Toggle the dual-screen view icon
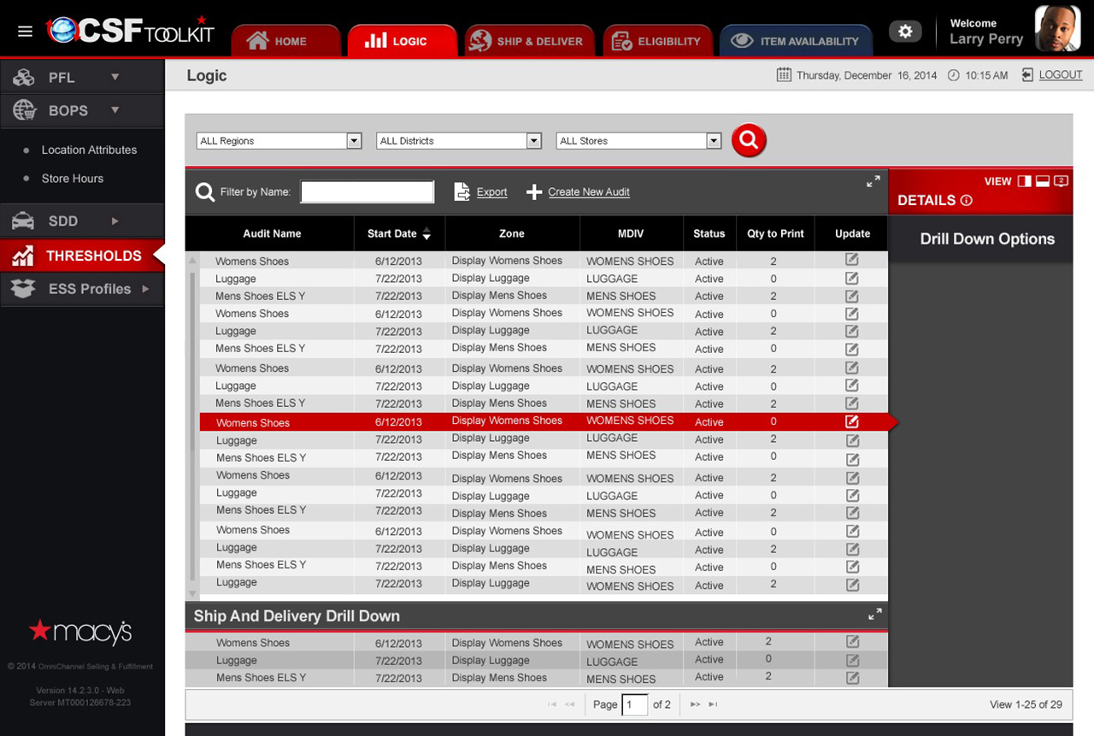Viewport: 1094px width, 736px height. tap(1061, 181)
